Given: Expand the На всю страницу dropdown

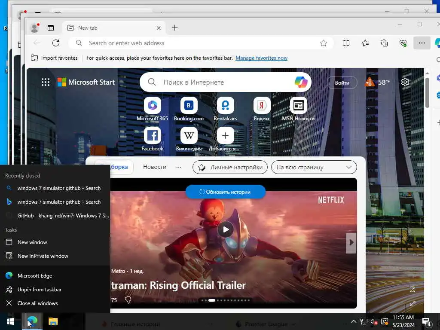Looking at the screenshot, I should pos(314,167).
